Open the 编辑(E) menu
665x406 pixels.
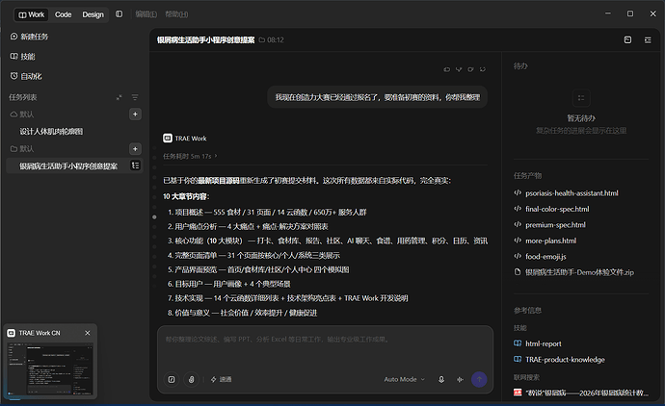(x=146, y=14)
